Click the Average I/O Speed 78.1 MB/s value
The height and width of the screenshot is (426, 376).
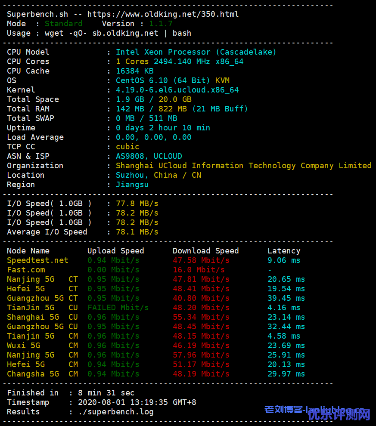coord(137,232)
